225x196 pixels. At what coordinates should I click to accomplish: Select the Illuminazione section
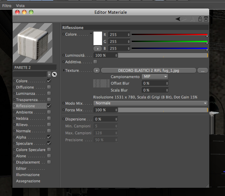28,175
